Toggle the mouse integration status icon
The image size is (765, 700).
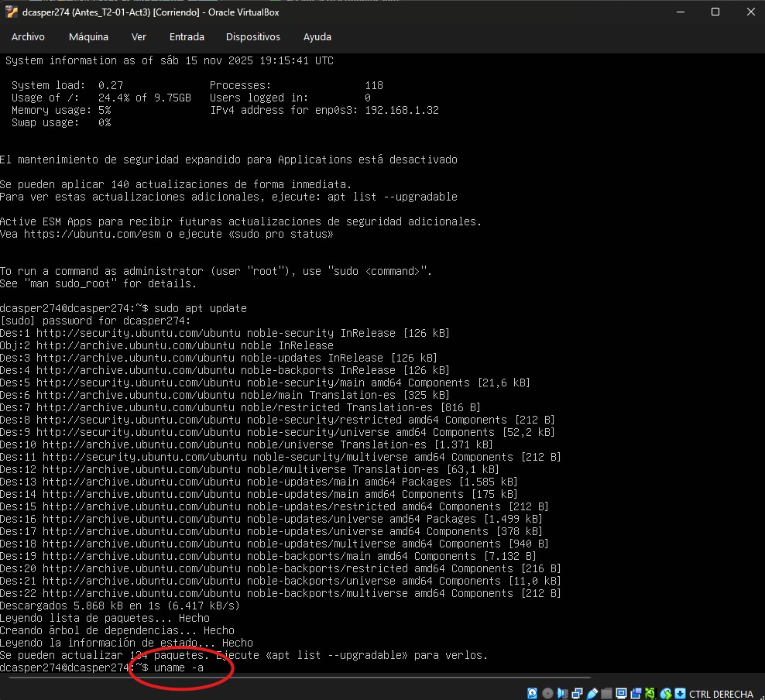666,693
